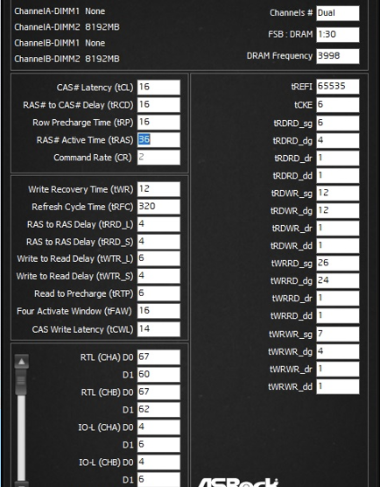Click the Row Precharge Time (tRP) field
Screen dimensions: 380x487
158,123
